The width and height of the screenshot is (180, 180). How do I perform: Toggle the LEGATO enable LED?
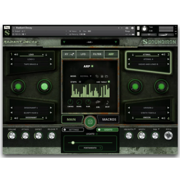tap(97, 134)
